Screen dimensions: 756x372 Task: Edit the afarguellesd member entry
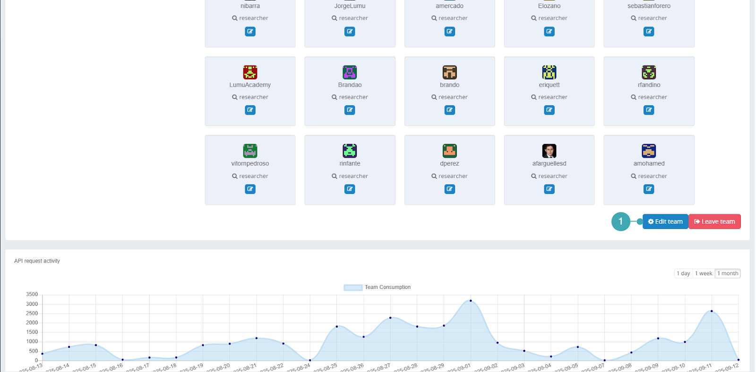549,189
